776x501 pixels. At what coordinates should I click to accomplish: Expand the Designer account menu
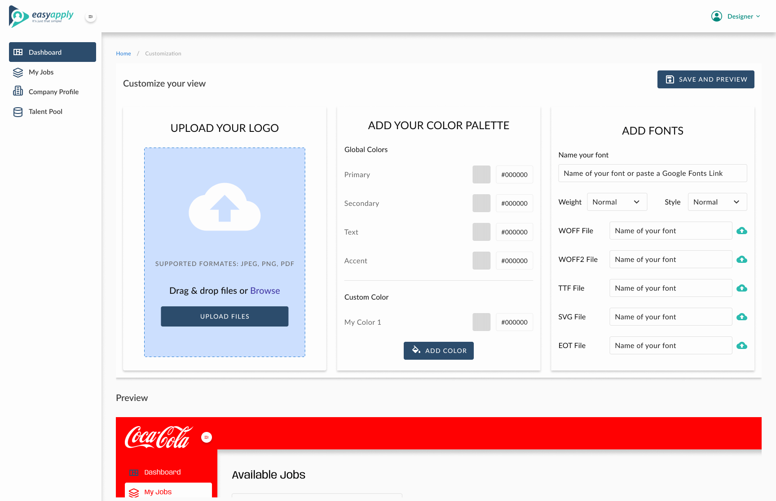coord(744,16)
